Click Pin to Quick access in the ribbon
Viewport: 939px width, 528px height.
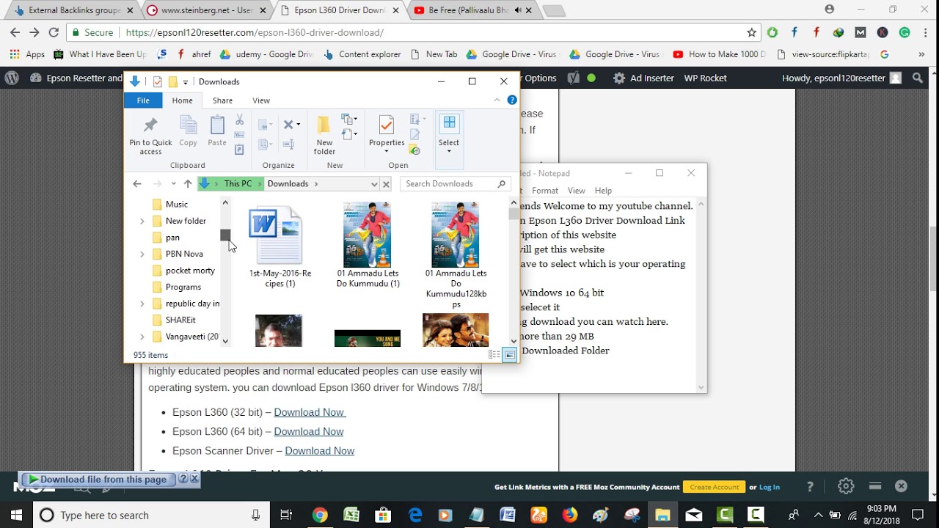coord(150,136)
